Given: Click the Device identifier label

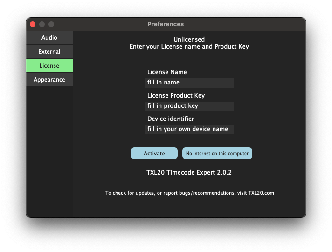Looking at the screenshot, I should pyautogui.click(x=171, y=119).
